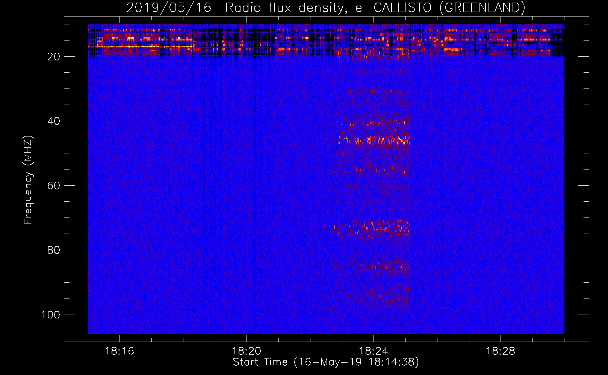Click the 60 frequency tick label
This screenshot has height=375, width=608.
(54, 186)
